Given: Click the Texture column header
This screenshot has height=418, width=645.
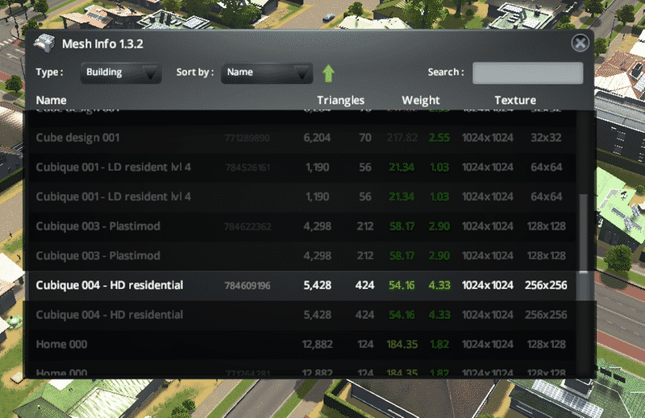Looking at the screenshot, I should point(515,100).
